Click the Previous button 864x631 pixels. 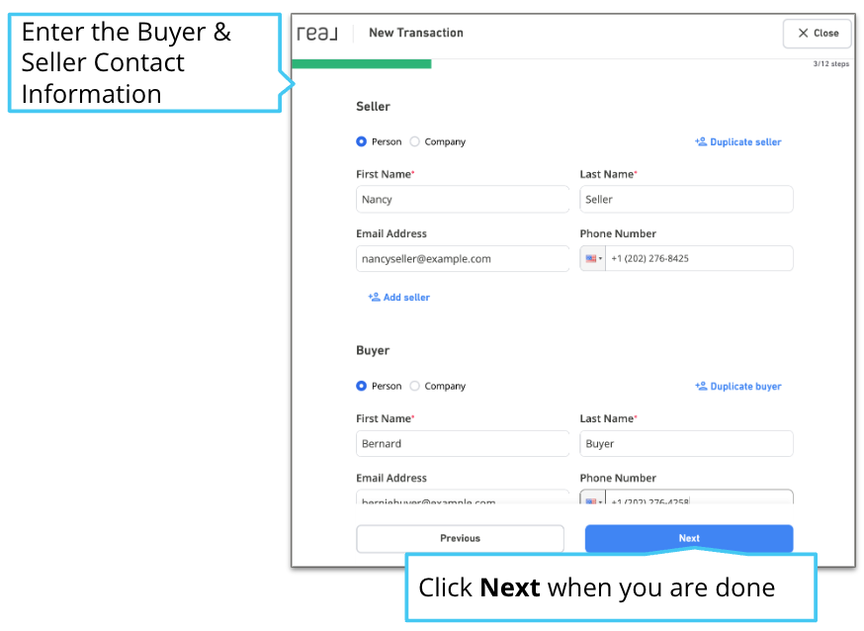tap(460, 538)
